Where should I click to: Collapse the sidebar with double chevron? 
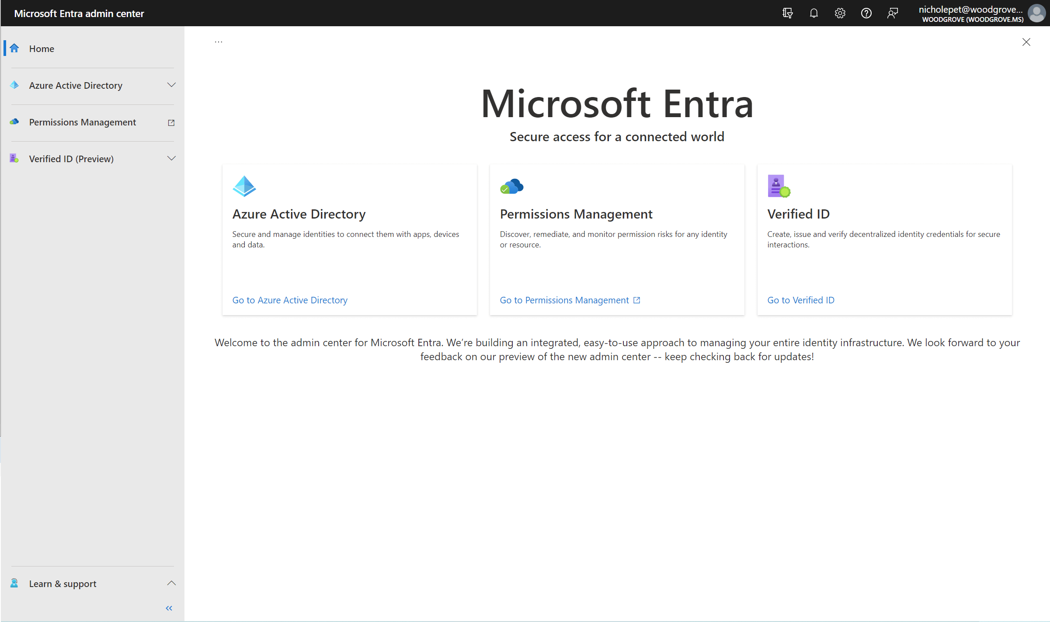click(x=169, y=608)
